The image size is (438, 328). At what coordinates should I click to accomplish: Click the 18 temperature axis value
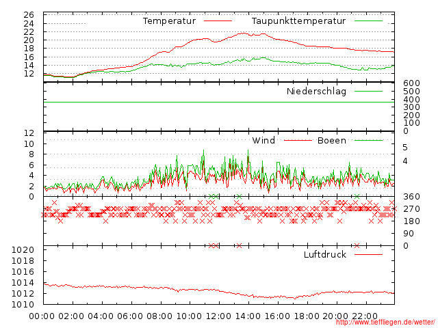[x=29, y=49]
